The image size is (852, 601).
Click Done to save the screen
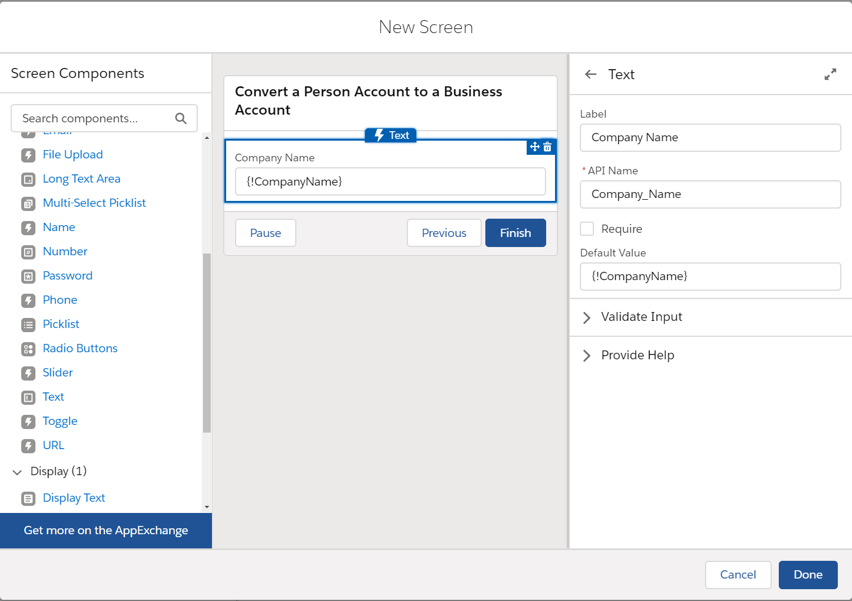click(x=808, y=574)
